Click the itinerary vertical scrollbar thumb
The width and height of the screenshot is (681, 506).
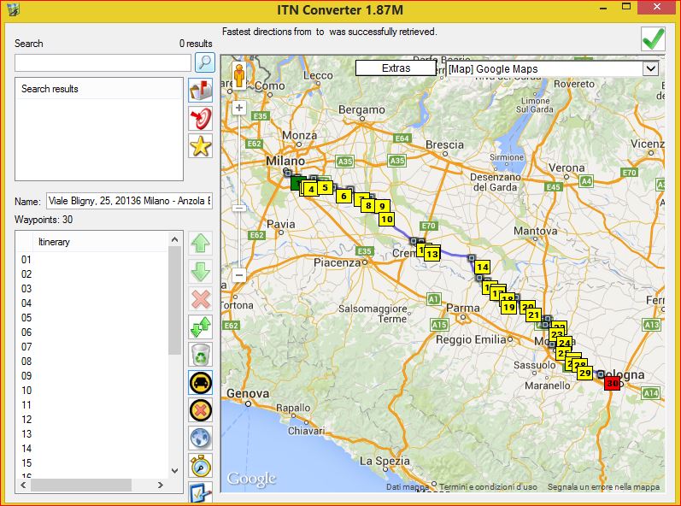(x=174, y=301)
